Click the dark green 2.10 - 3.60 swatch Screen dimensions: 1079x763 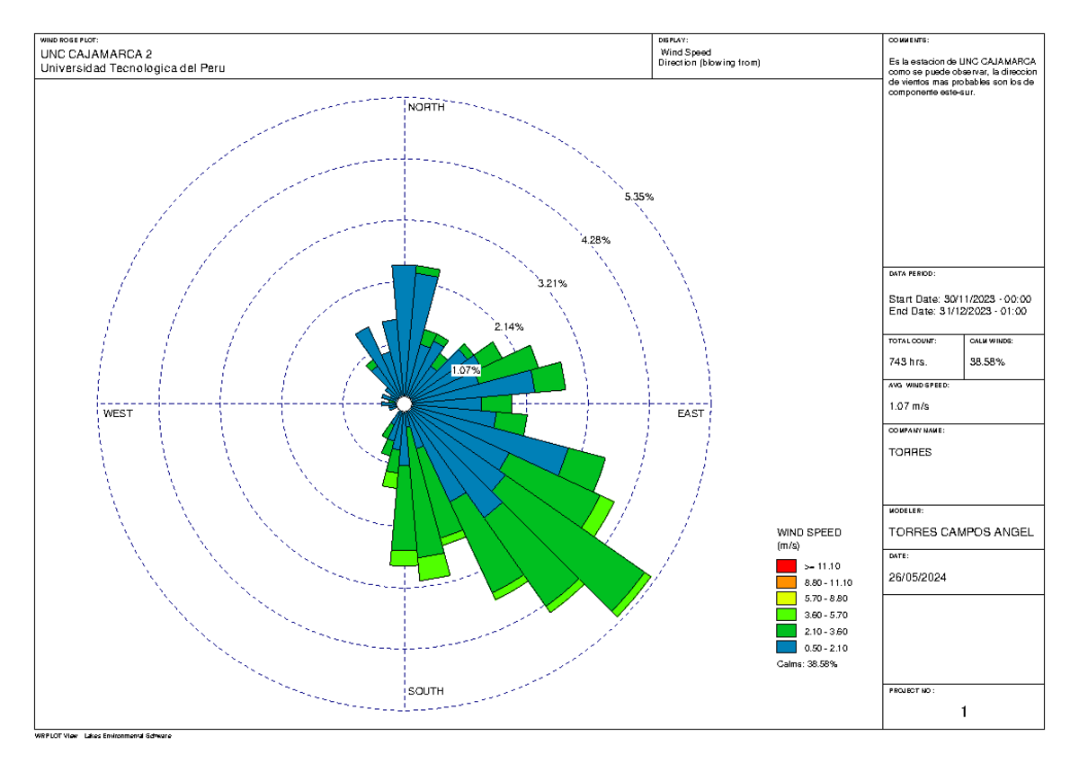pos(785,631)
